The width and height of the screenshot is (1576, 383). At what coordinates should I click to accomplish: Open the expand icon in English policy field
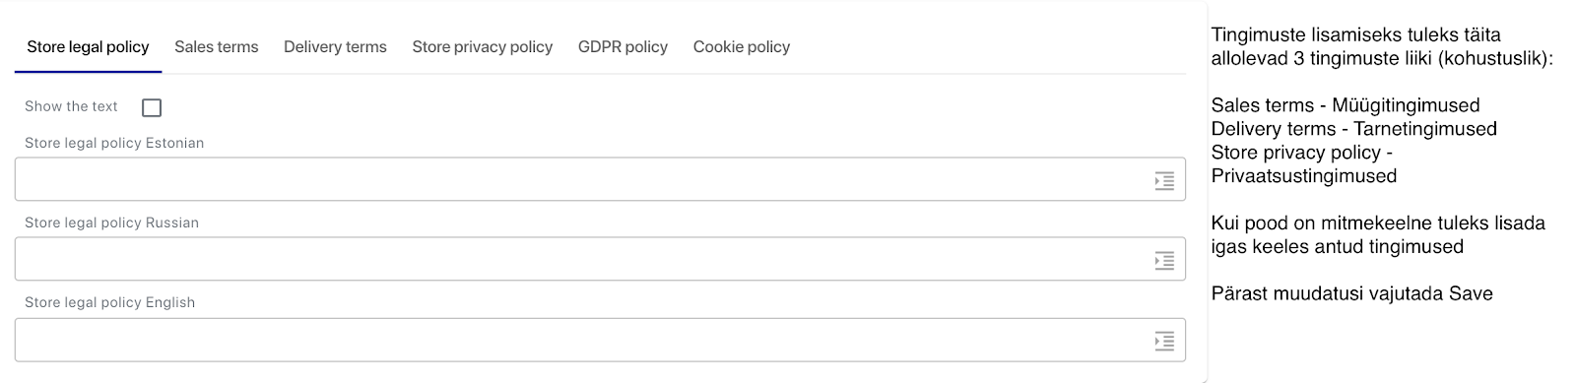click(x=1164, y=342)
